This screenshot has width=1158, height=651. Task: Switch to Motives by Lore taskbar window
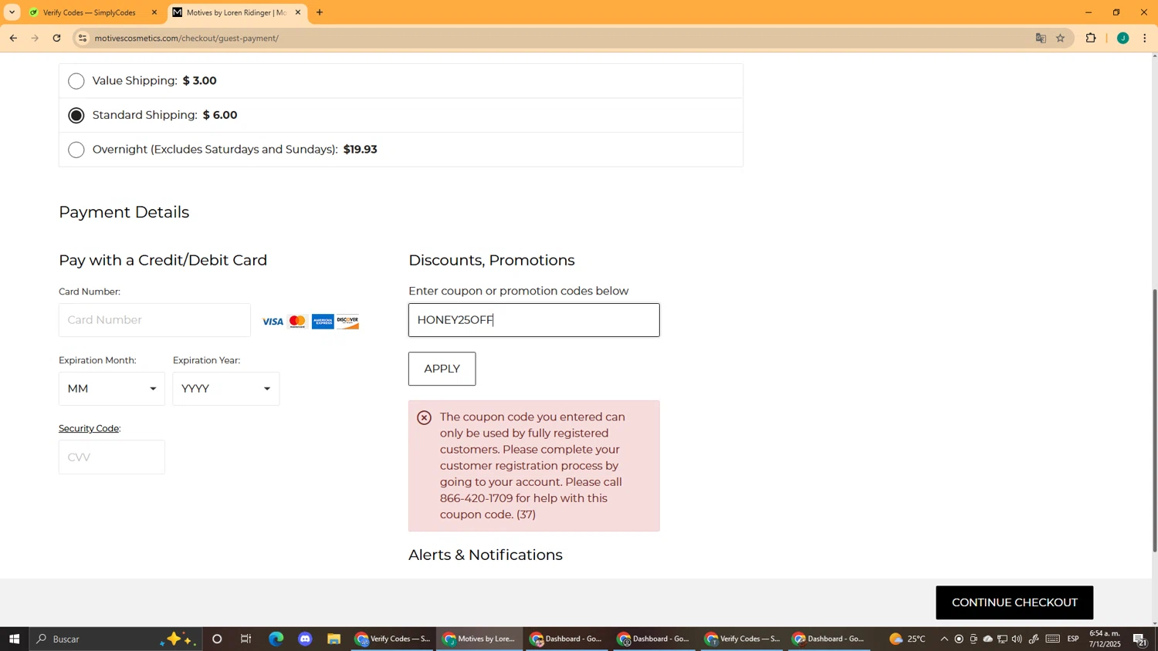tap(479, 639)
